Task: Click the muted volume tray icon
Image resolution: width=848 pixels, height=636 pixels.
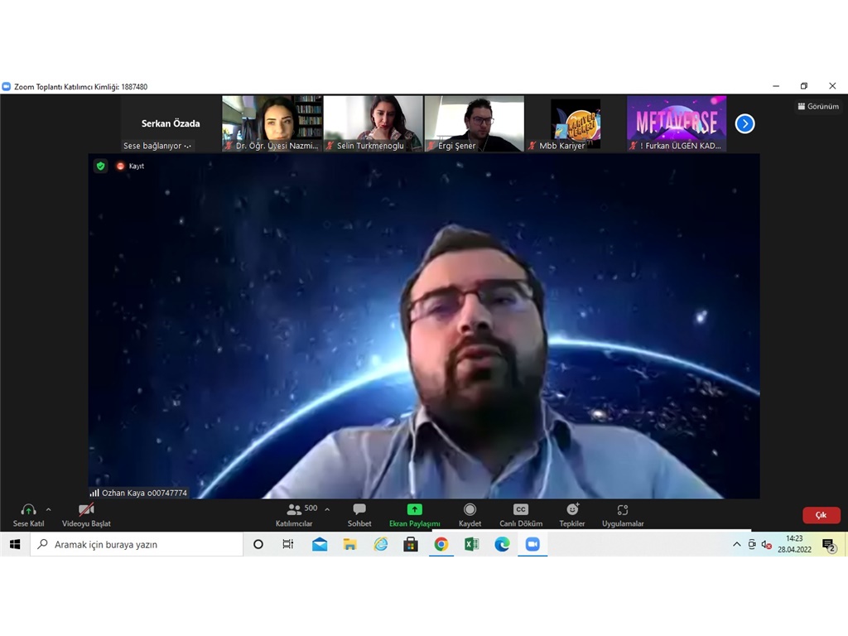Action: [x=766, y=545]
